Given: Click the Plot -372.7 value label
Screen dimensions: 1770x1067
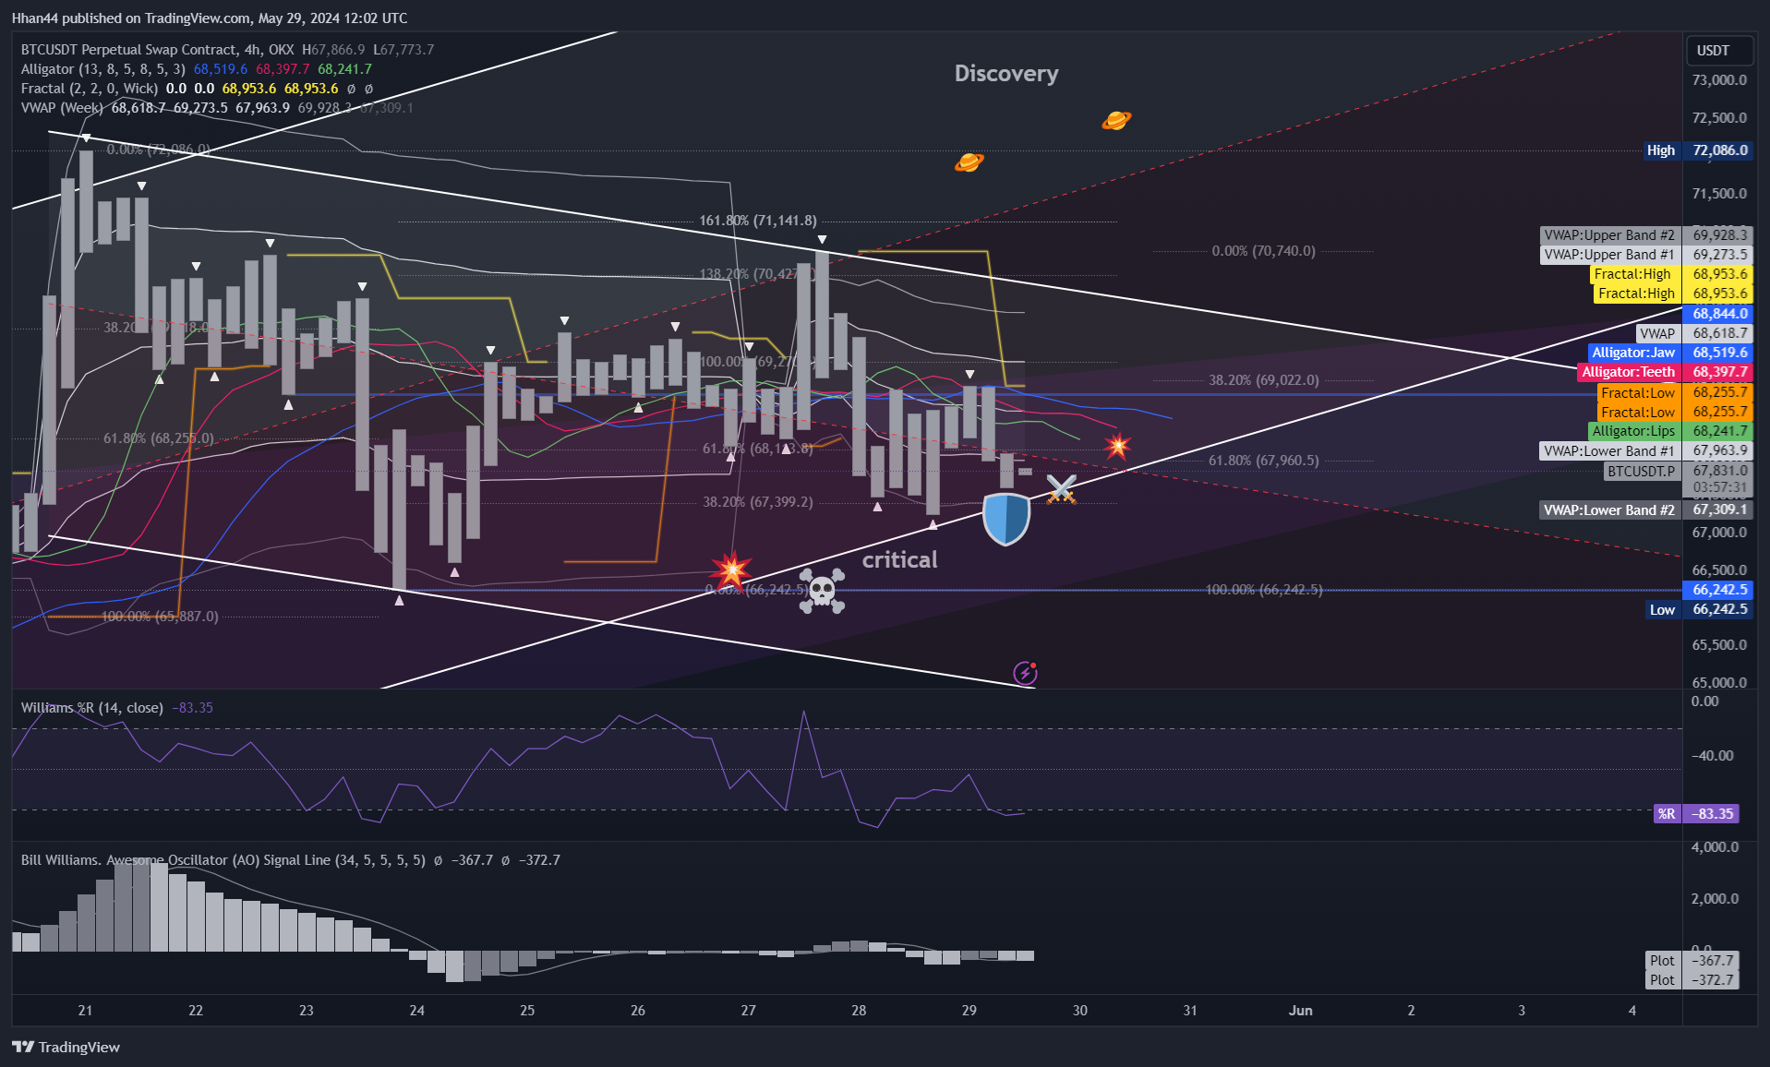Looking at the screenshot, I should click(x=1692, y=980).
